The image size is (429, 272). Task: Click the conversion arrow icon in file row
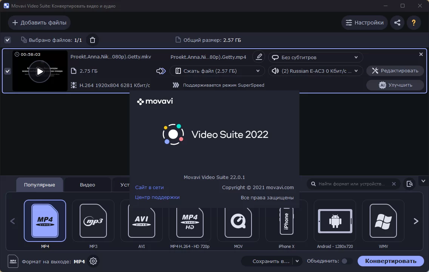[x=161, y=71]
